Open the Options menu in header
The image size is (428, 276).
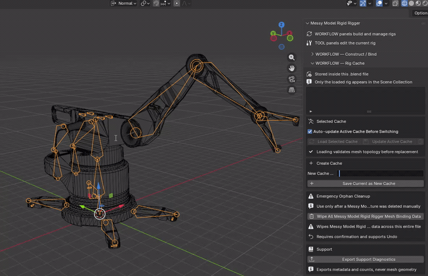coord(420,13)
